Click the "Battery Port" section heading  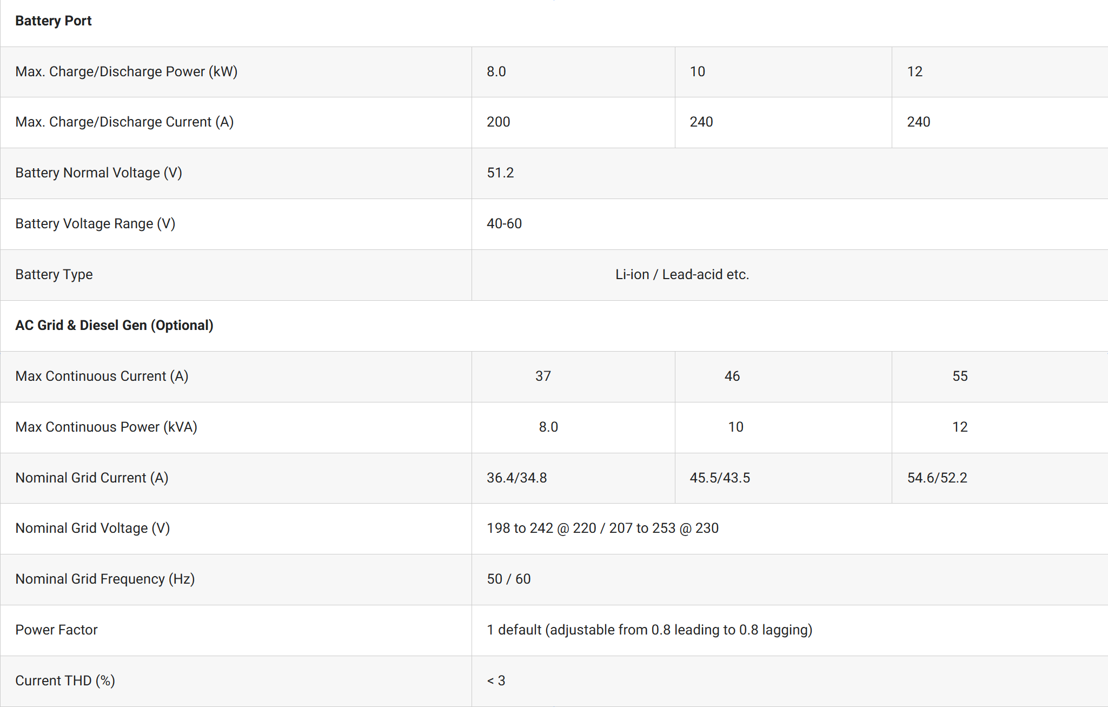(x=54, y=21)
